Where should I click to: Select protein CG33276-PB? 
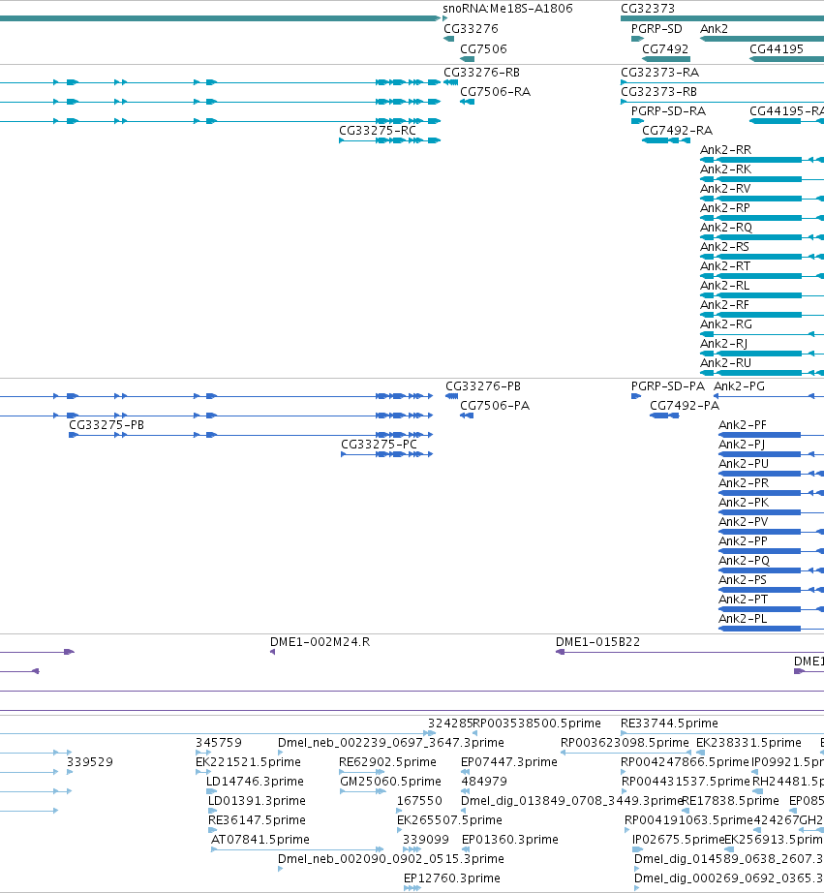point(483,386)
